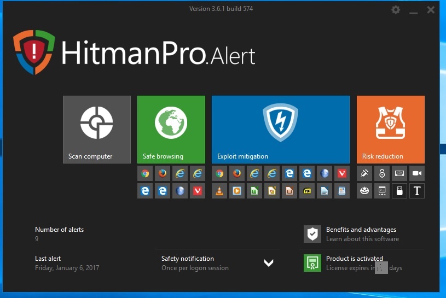
Task: Click the keyboard keystroke encryption icon
Action: pos(399,173)
